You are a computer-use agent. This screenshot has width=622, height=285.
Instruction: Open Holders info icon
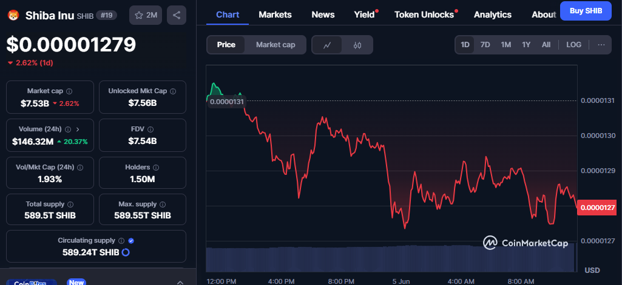157,168
